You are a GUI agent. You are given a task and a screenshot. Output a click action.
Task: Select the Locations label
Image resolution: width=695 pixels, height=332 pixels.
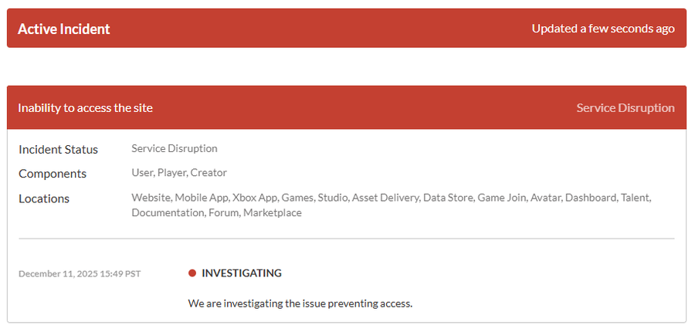pos(44,198)
